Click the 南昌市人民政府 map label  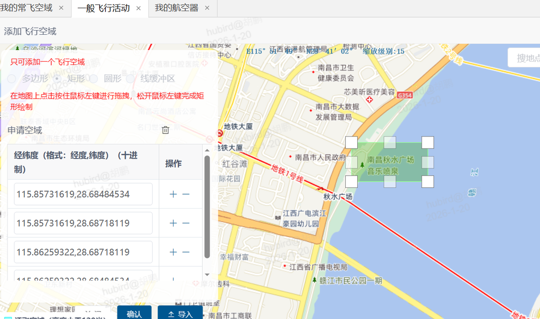[320, 158]
